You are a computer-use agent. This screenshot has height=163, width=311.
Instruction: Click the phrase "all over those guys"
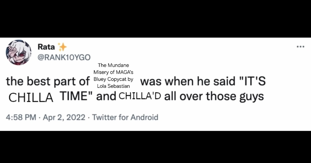pyautogui.click(x=214, y=96)
